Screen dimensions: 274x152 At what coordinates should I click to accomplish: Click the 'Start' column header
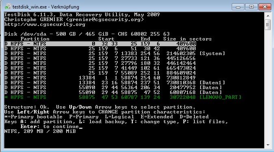(x=106, y=39)
